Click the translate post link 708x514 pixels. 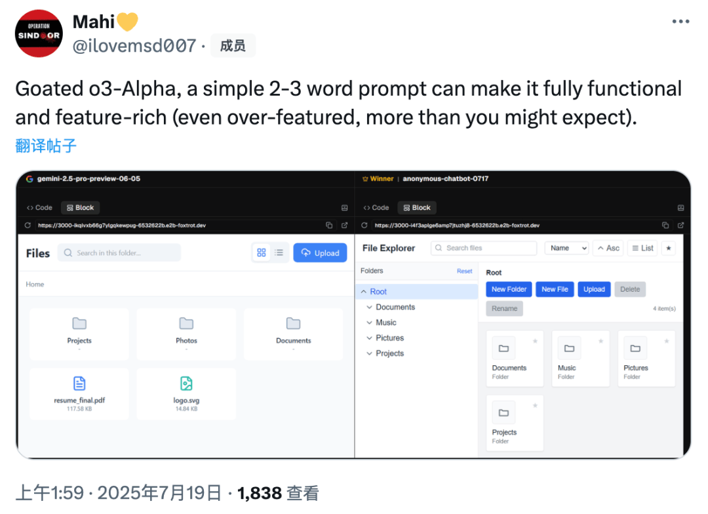[x=46, y=146]
